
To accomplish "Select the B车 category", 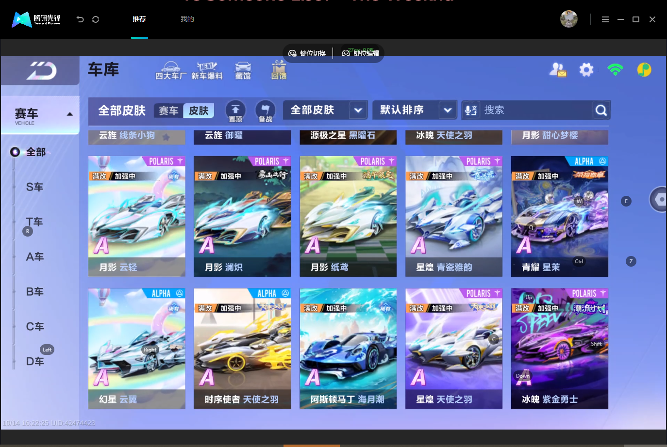I will (x=35, y=292).
